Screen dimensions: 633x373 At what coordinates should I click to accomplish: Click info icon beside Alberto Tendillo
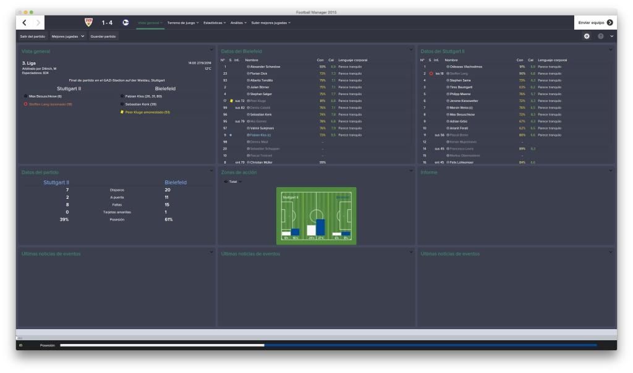pos(249,80)
